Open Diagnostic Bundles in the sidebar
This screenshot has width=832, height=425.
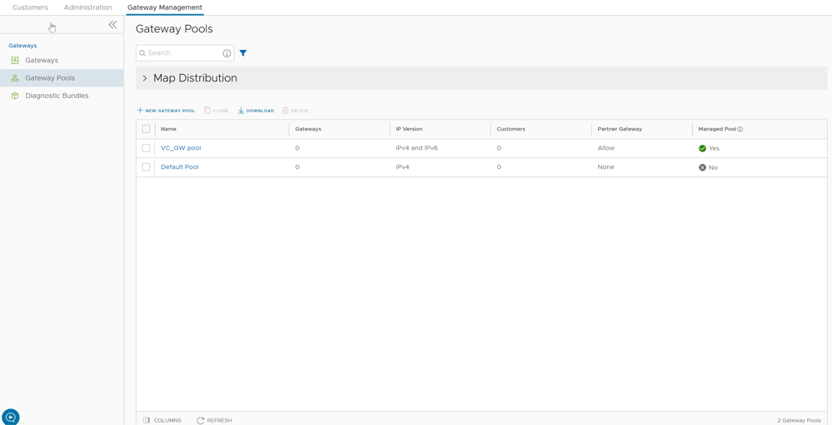57,96
